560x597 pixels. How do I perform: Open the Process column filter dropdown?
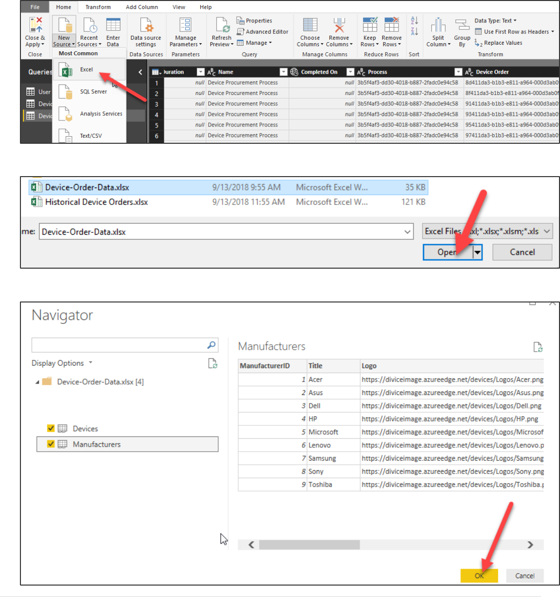coord(458,72)
